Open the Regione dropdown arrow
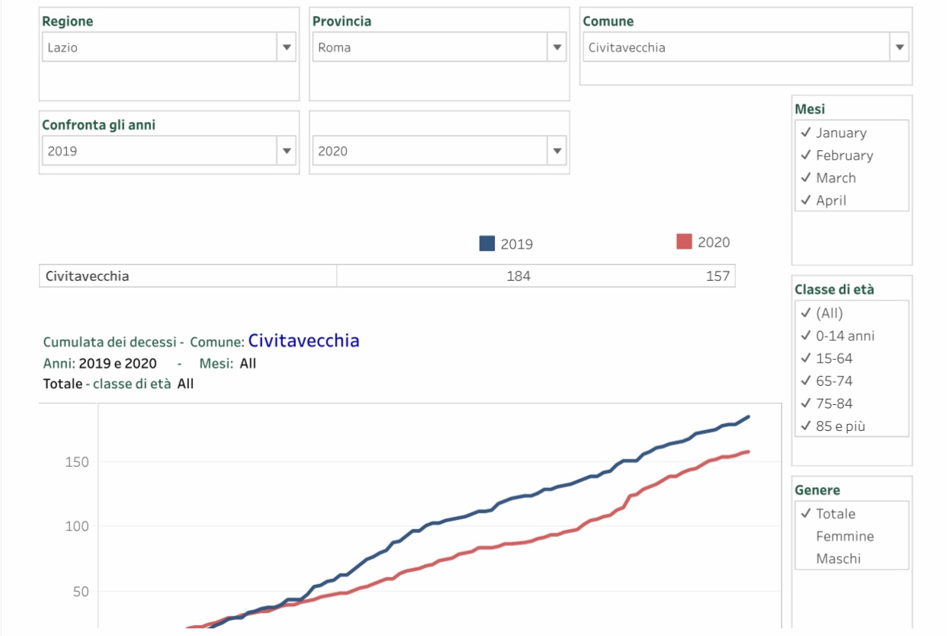 click(x=287, y=47)
